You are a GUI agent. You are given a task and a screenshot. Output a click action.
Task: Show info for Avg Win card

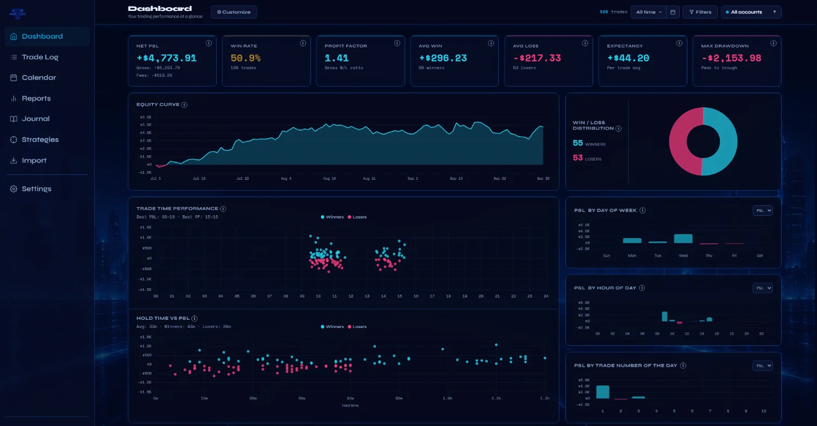coord(491,43)
